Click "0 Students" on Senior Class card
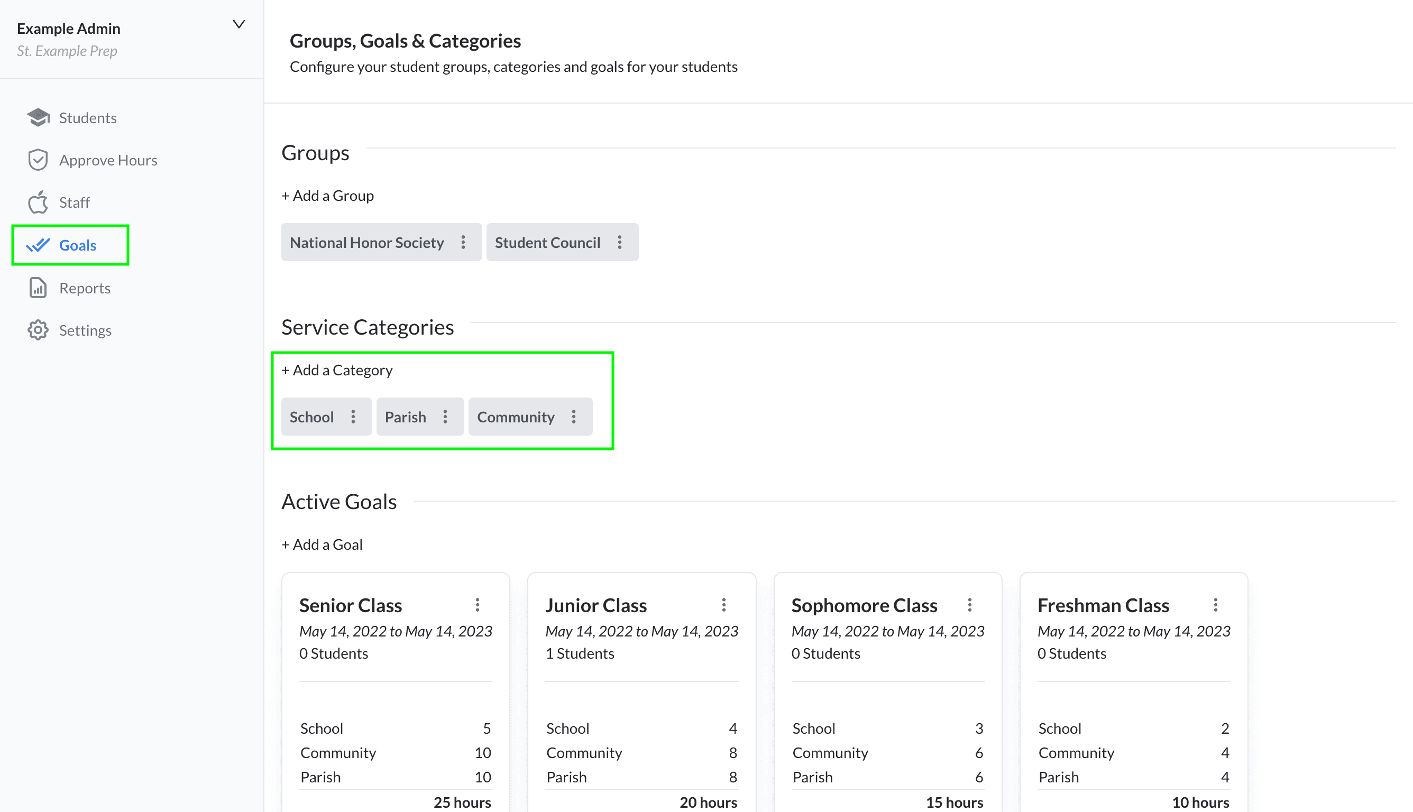The image size is (1413, 812). click(x=334, y=653)
